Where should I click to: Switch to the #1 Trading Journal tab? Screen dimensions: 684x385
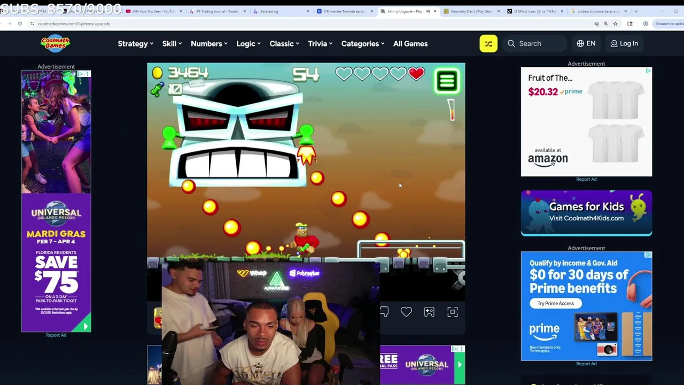217,11
